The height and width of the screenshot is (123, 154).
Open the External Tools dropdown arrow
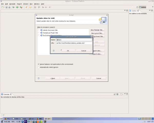pyautogui.click(x=23, y=7)
